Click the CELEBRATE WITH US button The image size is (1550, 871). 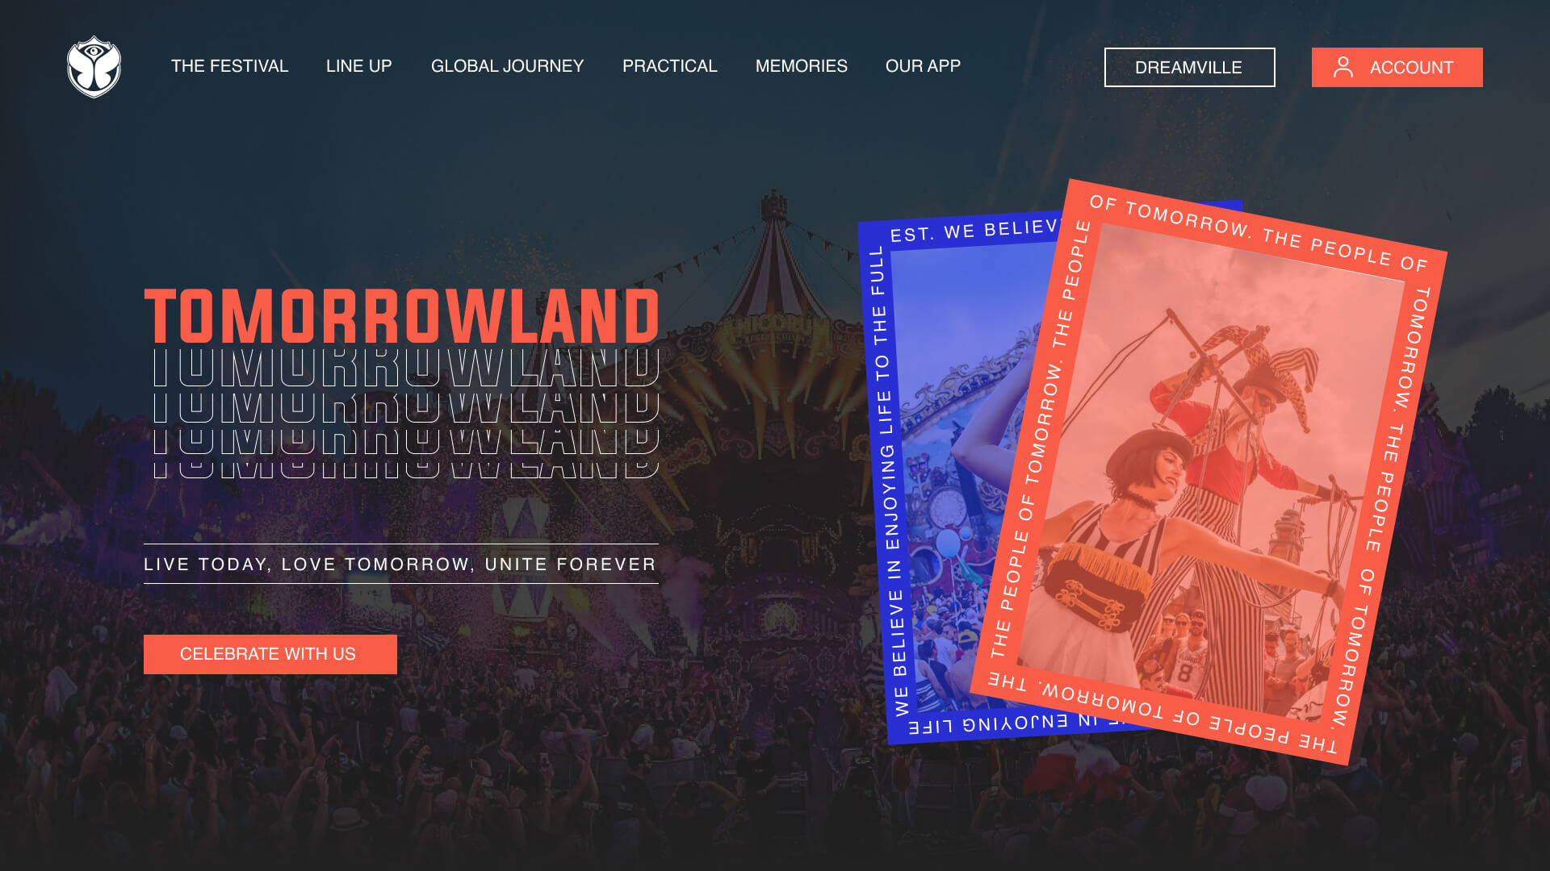tap(270, 654)
